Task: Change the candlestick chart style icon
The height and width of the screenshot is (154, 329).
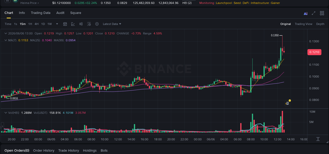Action: [x=81, y=24]
